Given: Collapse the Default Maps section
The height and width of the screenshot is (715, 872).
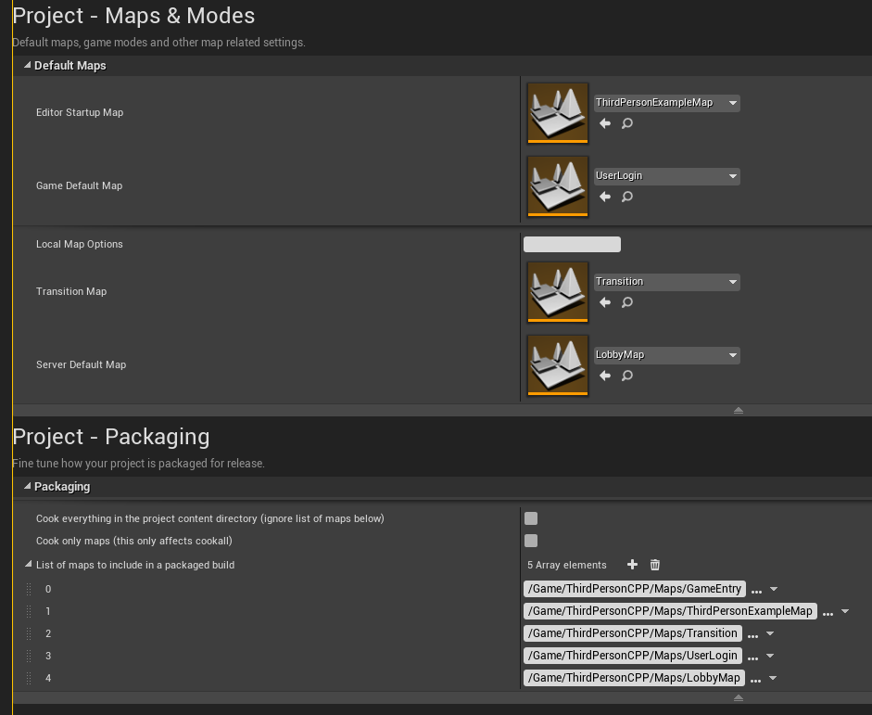Looking at the screenshot, I should 28,65.
